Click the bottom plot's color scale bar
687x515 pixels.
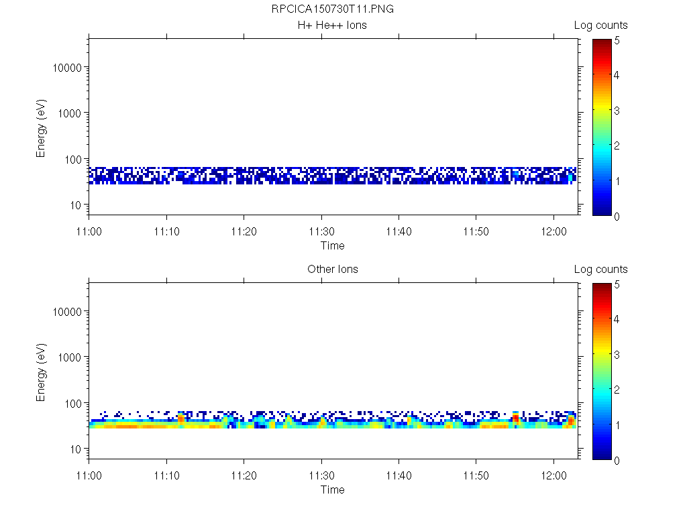pos(602,371)
